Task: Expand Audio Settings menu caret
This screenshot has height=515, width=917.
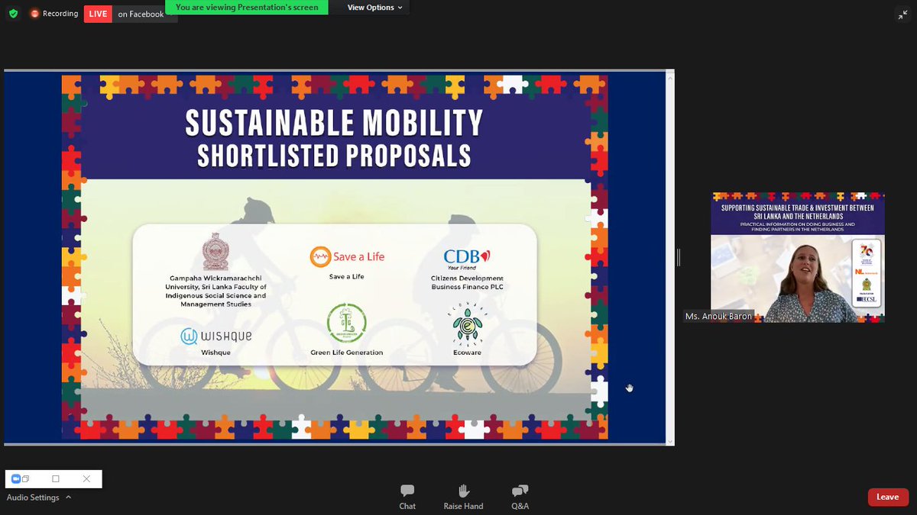Action: point(68,497)
